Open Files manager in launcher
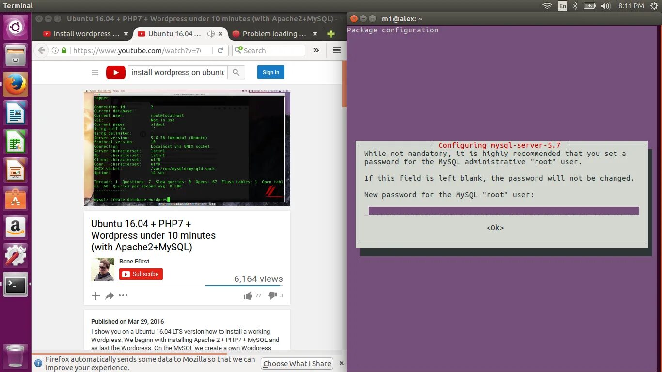The height and width of the screenshot is (372, 662). 16,55
